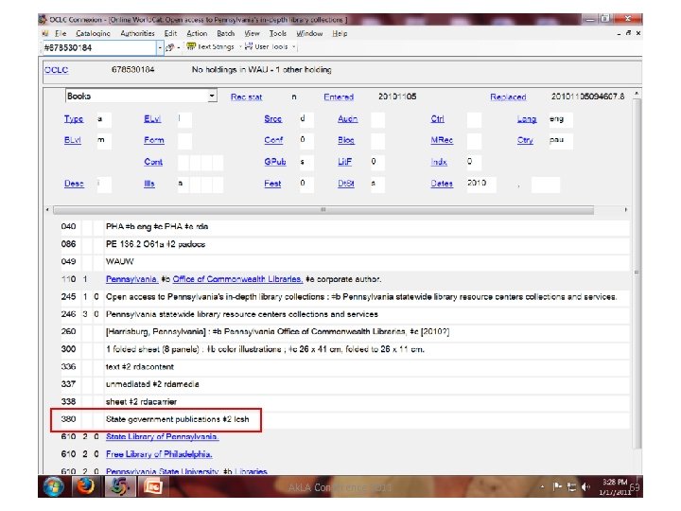The height and width of the screenshot is (511, 681).
Task: Click the Action Center flag tray icon
Action: point(557,487)
